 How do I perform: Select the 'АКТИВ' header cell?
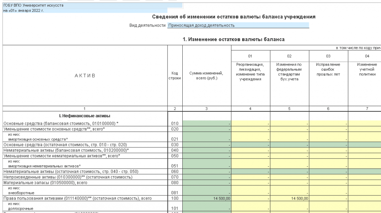(85, 76)
